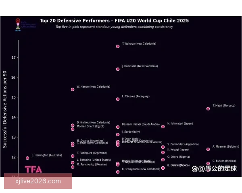Select the T. Majni (Morocco) marker
This screenshot has width=242, height=193.
pyautogui.click(x=208, y=109)
